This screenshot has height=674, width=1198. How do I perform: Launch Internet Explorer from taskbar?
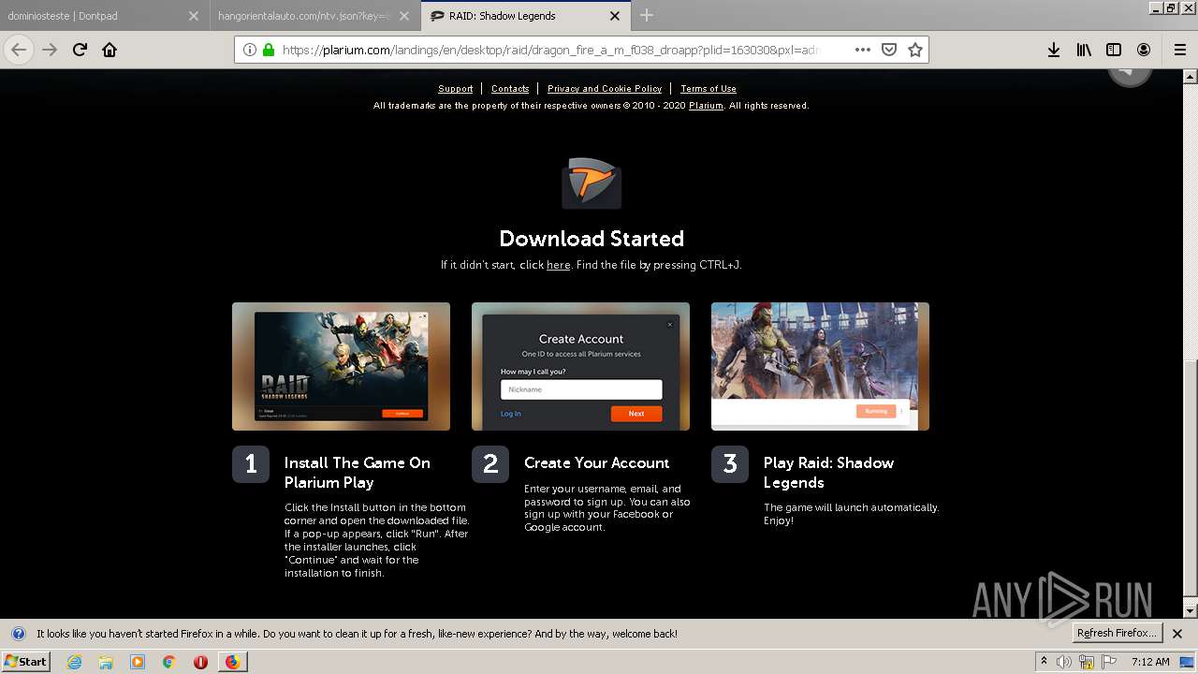point(75,662)
